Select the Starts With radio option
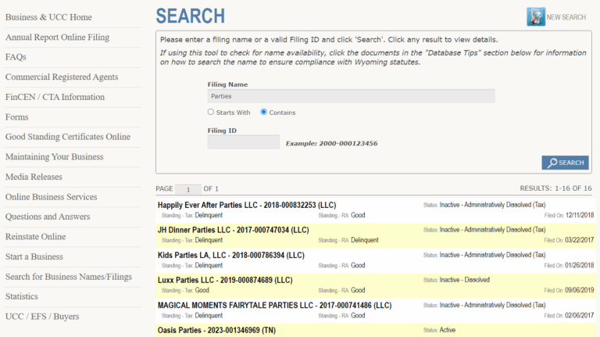This screenshot has width=600, height=337. point(211,113)
